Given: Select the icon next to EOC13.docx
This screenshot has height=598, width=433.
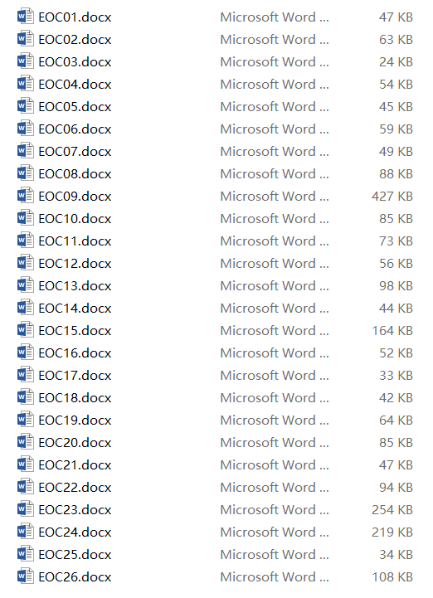Looking at the screenshot, I should click(x=25, y=285).
